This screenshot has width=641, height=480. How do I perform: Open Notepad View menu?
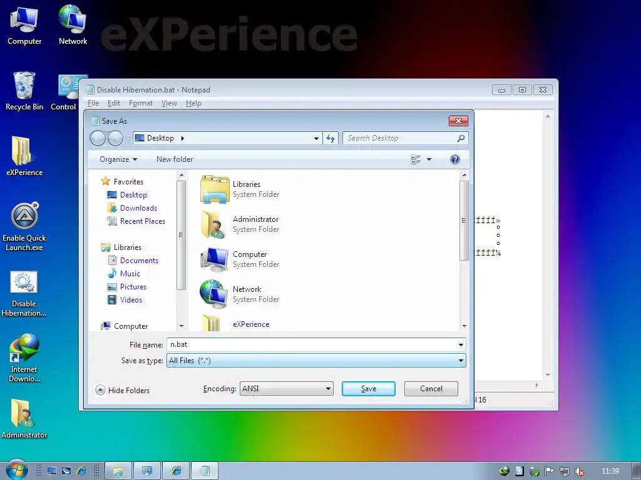[169, 103]
